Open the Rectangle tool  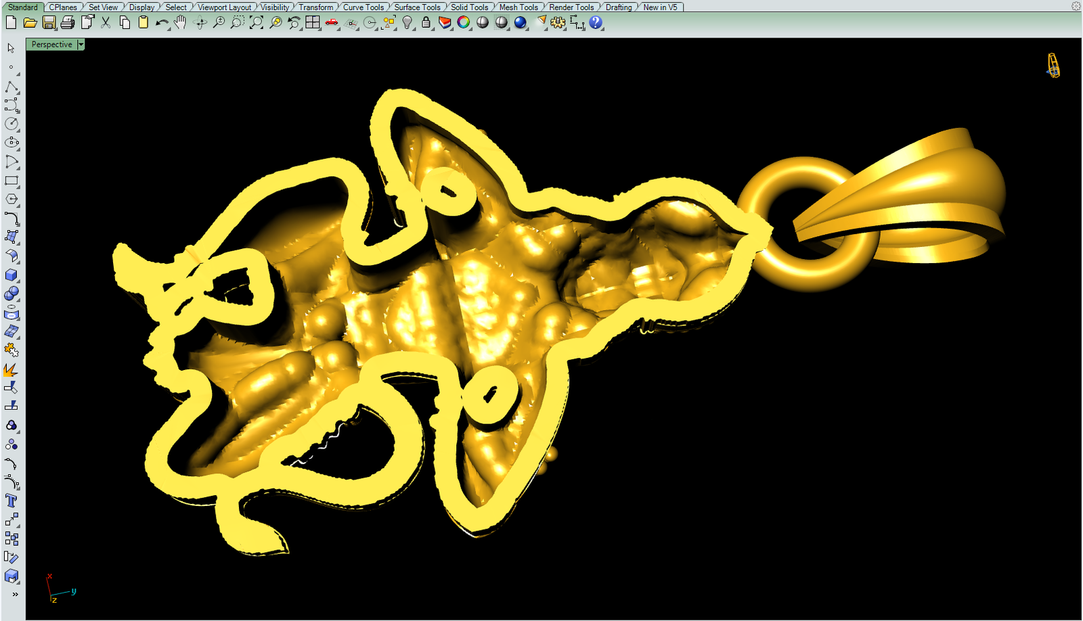(x=12, y=181)
